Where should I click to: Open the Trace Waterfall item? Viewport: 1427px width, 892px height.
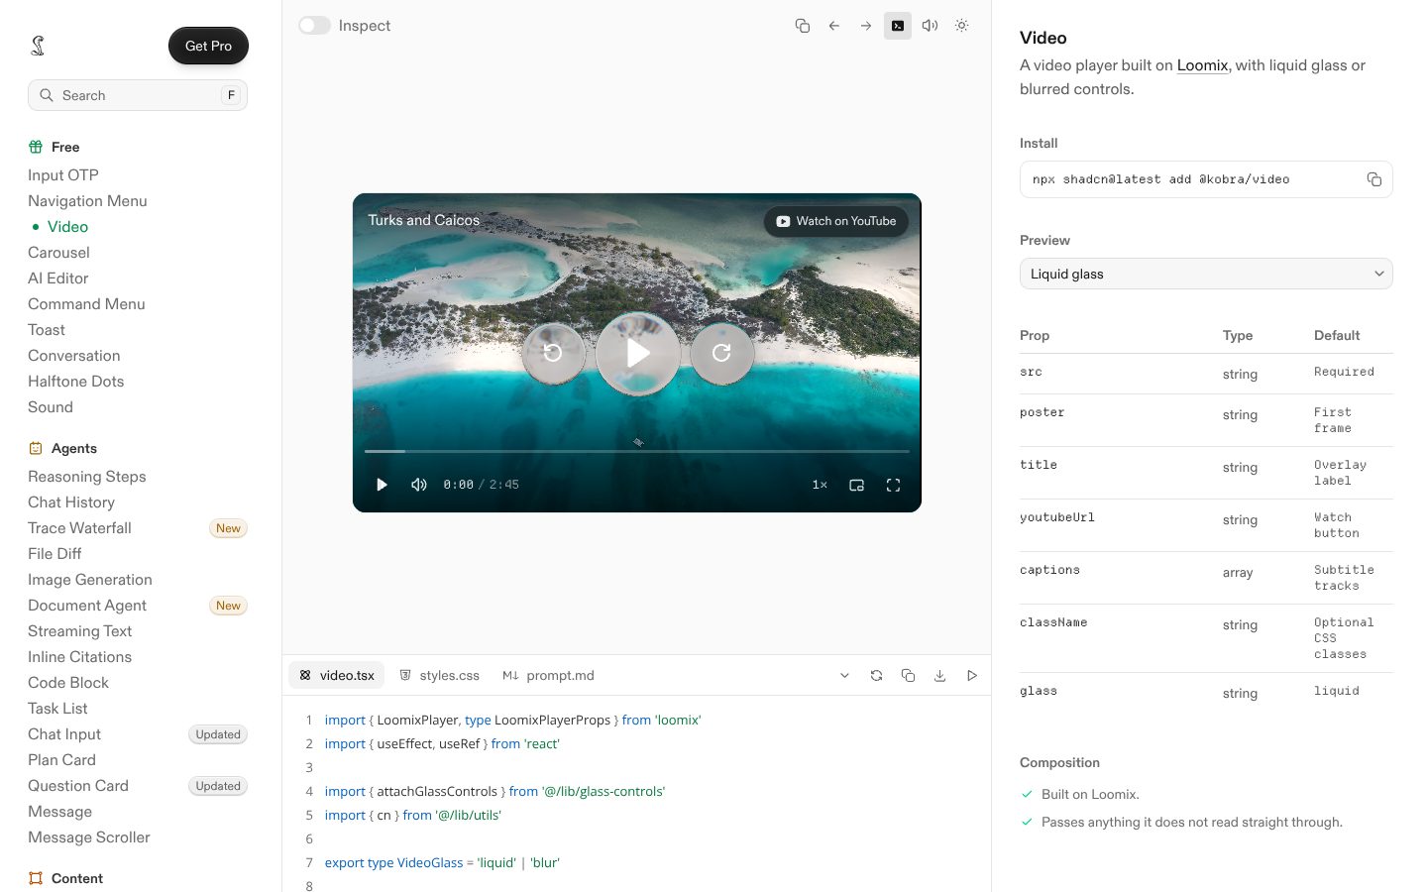[x=79, y=528]
